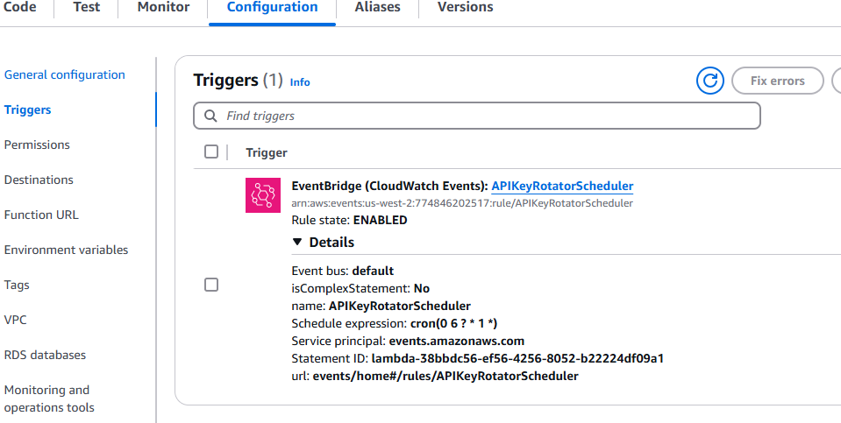Open the Versions tab
This screenshot has width=841, height=423.
coord(465,8)
